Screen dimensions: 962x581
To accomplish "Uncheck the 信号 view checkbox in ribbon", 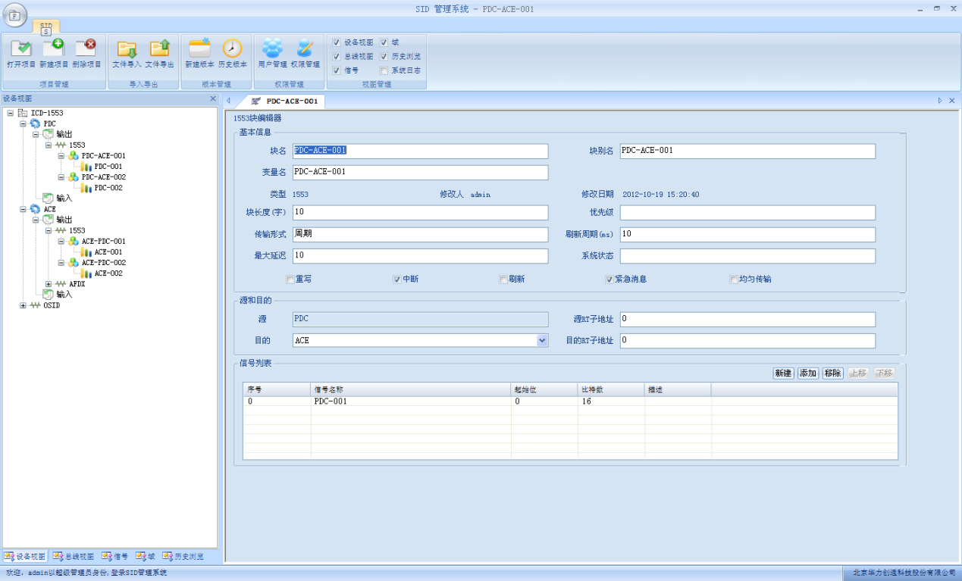I will tap(337, 70).
